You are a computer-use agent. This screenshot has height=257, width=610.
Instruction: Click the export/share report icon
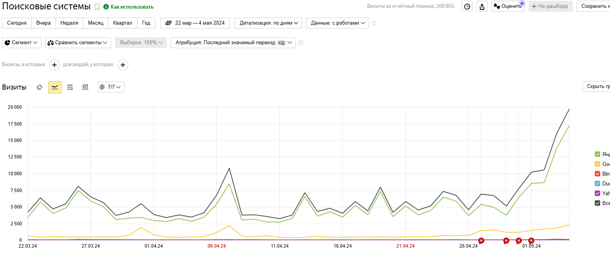coord(482,6)
